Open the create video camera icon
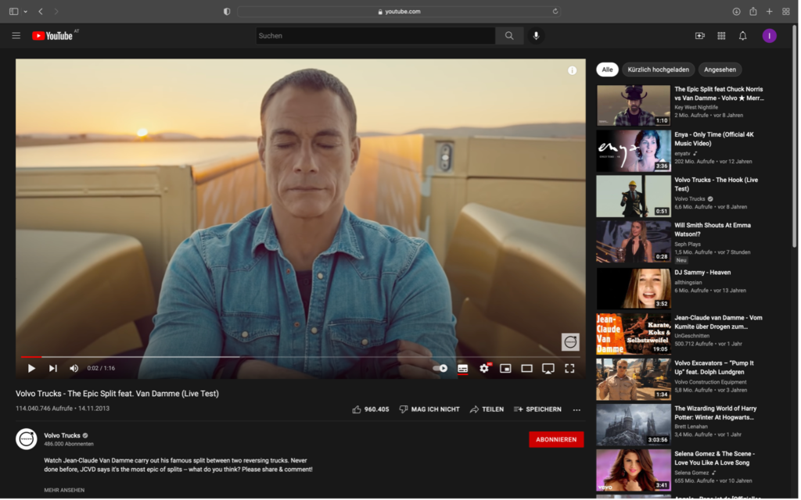Image resolution: width=801 pixels, height=500 pixels. 700,36
